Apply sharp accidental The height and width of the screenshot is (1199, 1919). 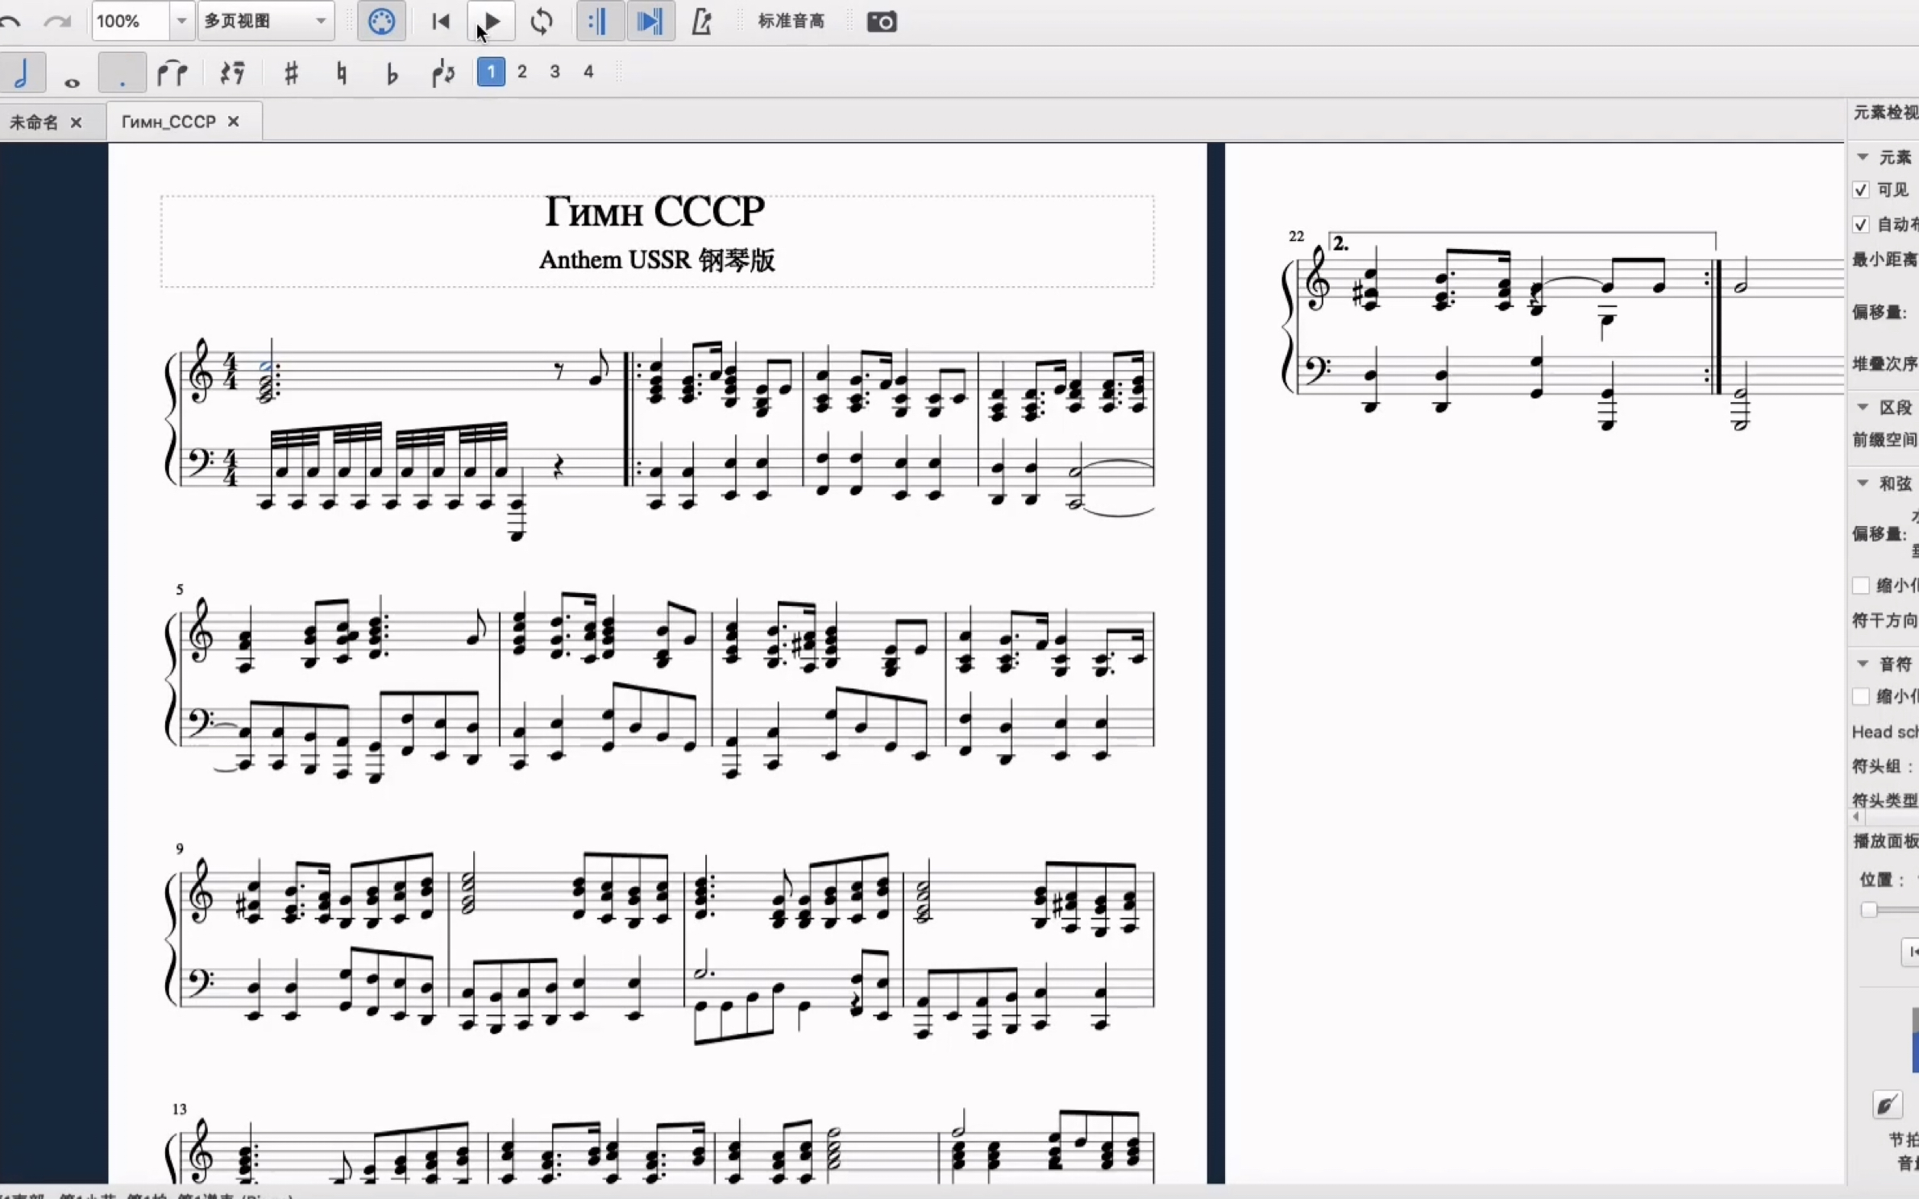291,73
